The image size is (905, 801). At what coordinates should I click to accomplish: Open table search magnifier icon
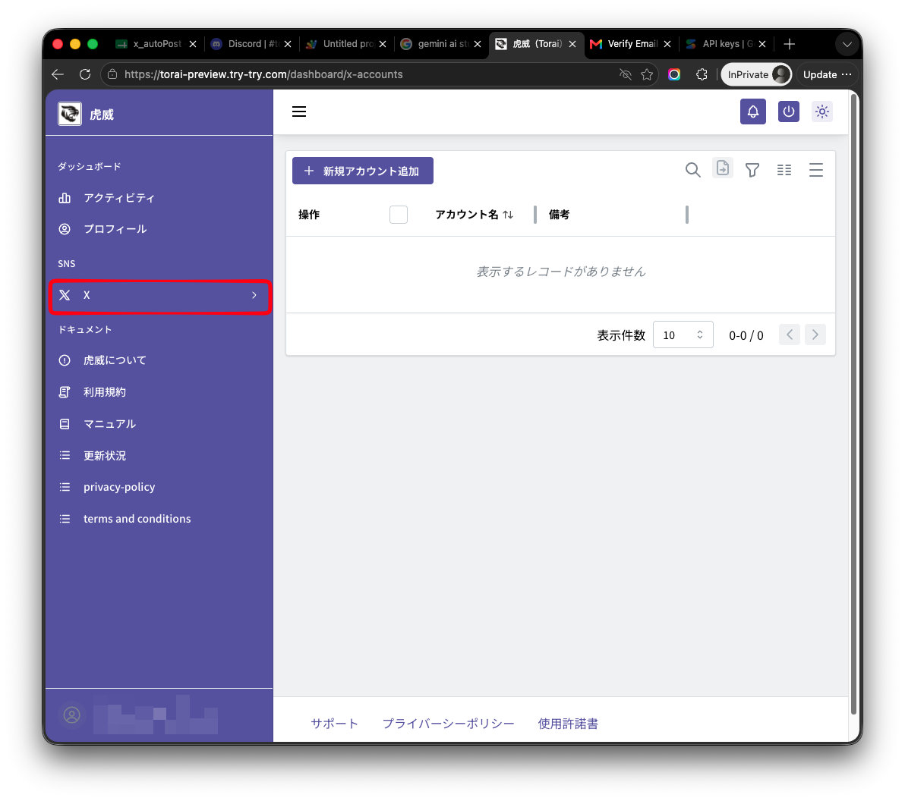(692, 170)
